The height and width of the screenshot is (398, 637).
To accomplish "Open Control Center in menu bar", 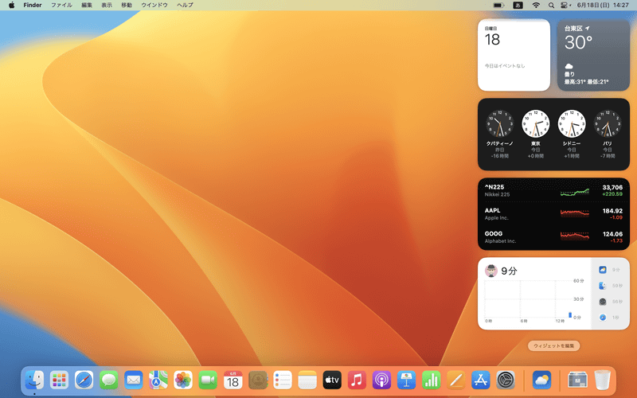I will (x=565, y=6).
